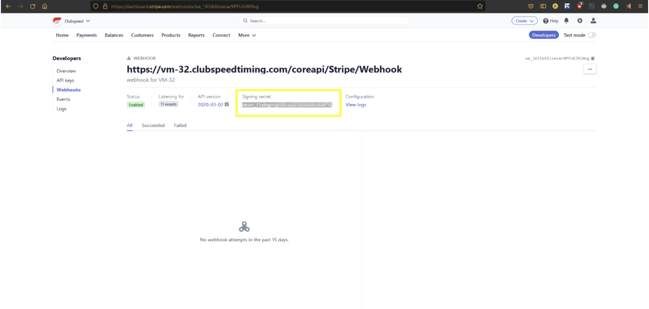The image size is (649, 309).
Task: Switch to the Failed tab
Action: (x=180, y=126)
